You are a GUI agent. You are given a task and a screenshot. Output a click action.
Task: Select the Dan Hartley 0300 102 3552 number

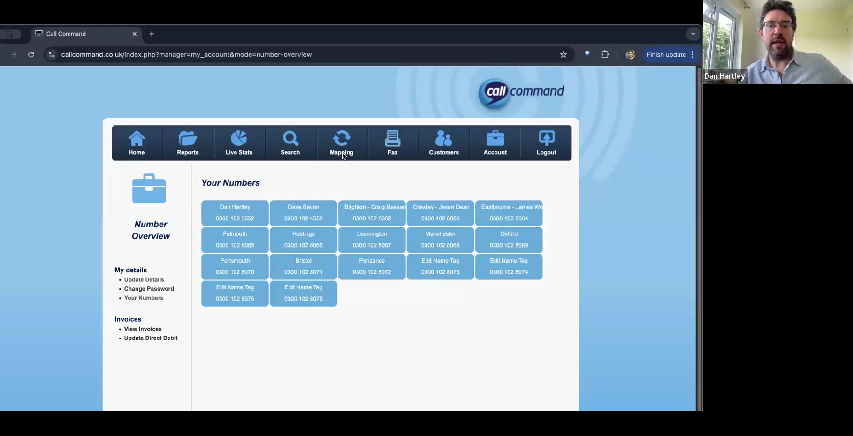(x=235, y=213)
